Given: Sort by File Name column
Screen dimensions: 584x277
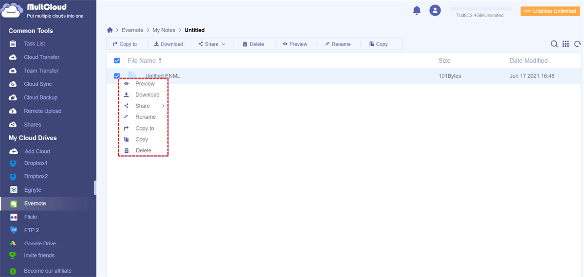Looking at the screenshot, I should click(x=145, y=61).
